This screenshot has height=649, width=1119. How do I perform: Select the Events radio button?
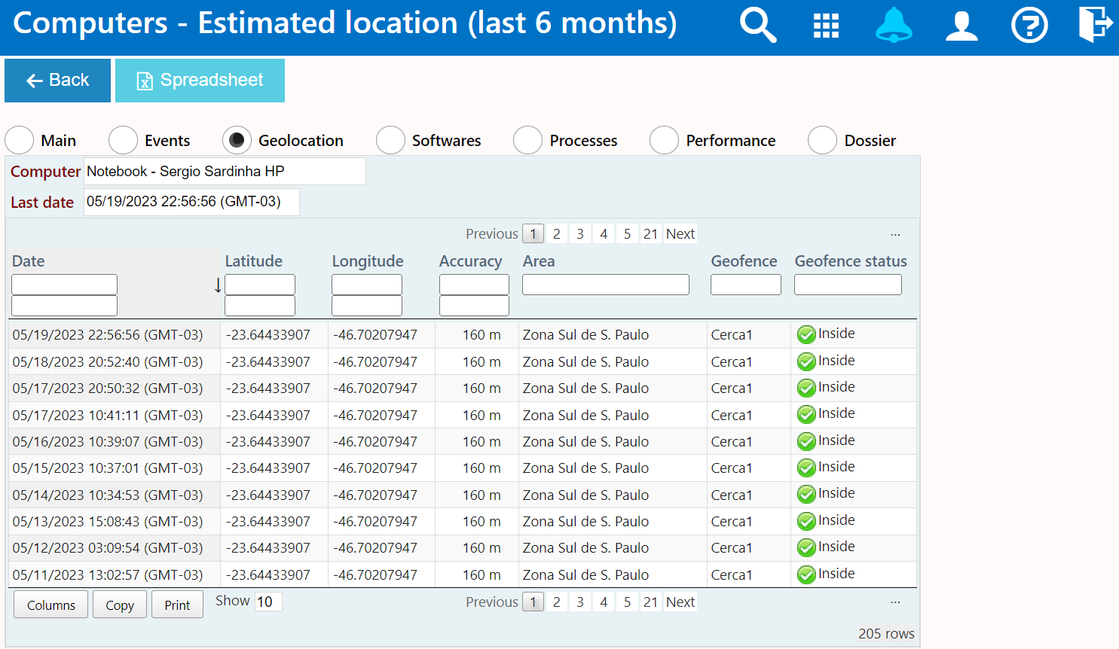point(123,140)
